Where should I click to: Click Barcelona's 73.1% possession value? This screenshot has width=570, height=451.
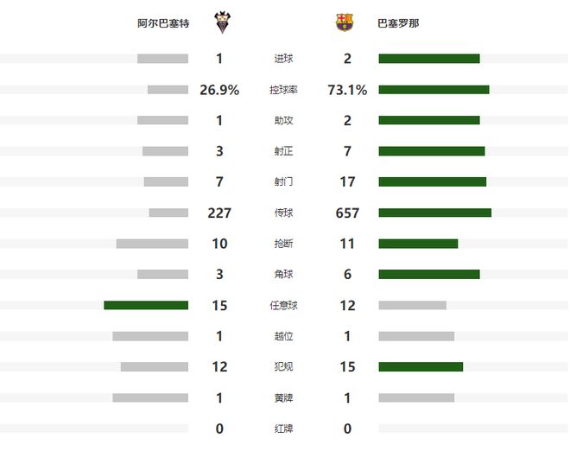click(x=347, y=90)
